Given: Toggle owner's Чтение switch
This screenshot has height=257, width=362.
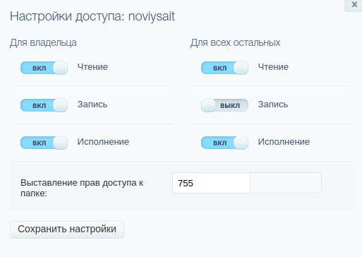Looking at the screenshot, I should pyautogui.click(x=44, y=68).
